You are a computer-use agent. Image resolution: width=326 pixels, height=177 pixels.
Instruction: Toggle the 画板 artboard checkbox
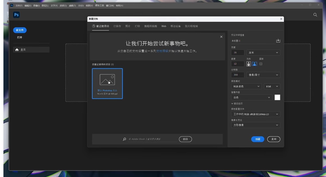261,64
